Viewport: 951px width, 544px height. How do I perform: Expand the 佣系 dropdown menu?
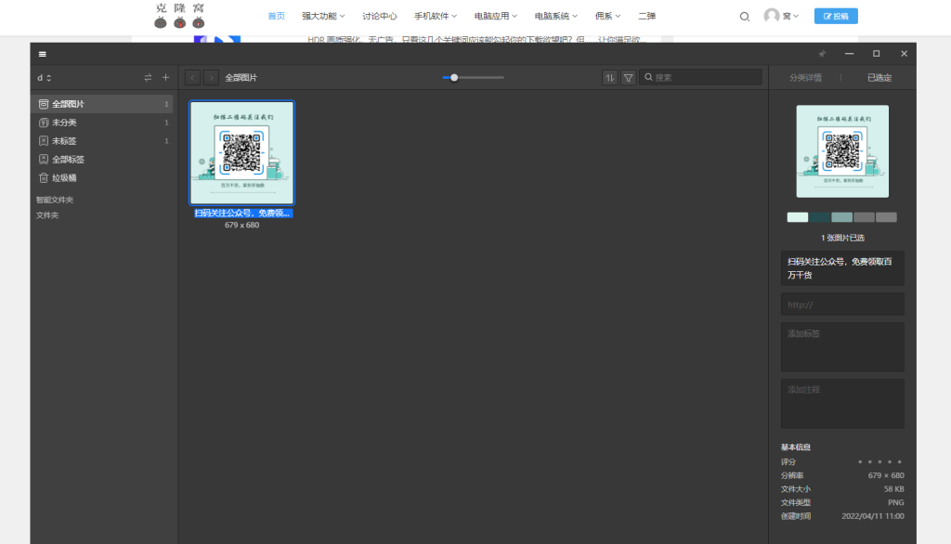[x=607, y=17]
